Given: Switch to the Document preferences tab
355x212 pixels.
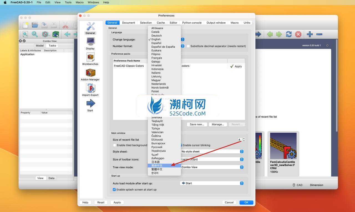Looking at the screenshot, I should point(128,23).
